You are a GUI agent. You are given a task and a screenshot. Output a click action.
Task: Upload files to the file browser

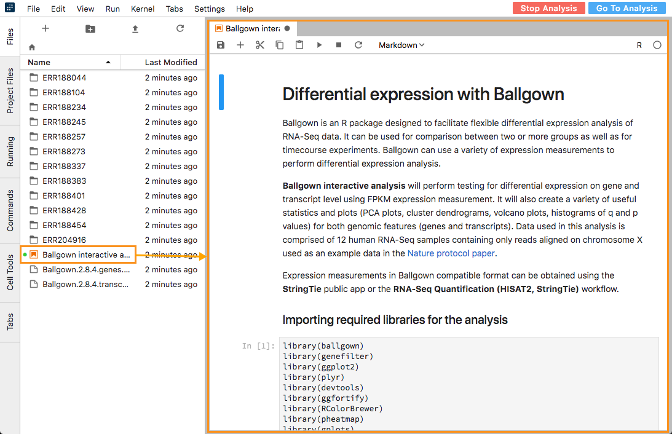coord(135,29)
